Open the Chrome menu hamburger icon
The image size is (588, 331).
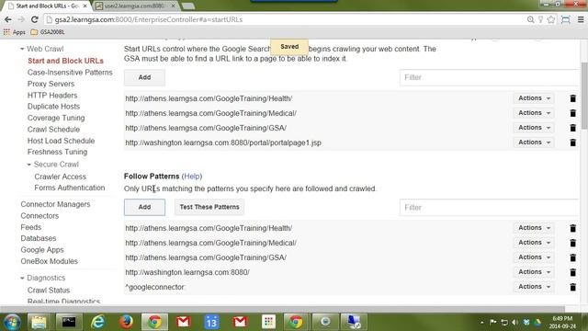(x=581, y=19)
